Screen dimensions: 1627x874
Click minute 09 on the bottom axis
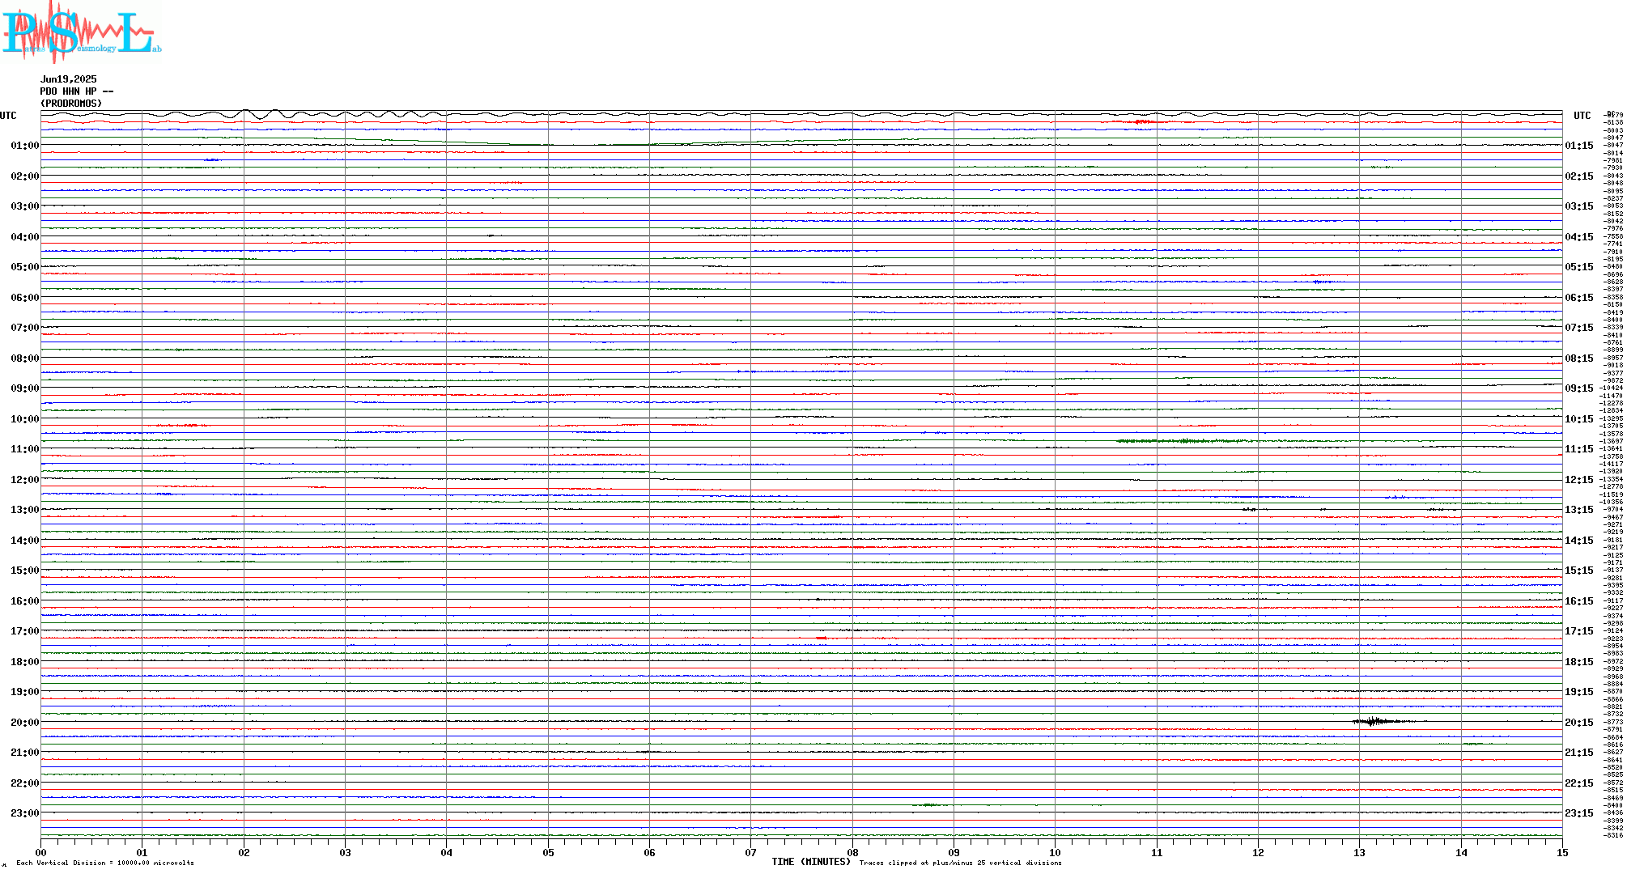tap(954, 852)
